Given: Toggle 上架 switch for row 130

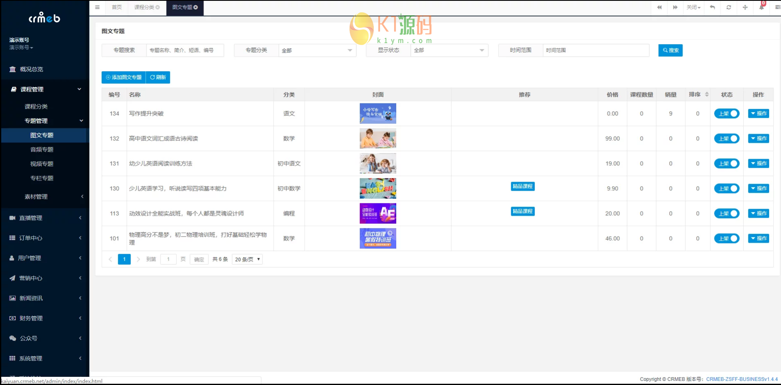Looking at the screenshot, I should 726,189.
